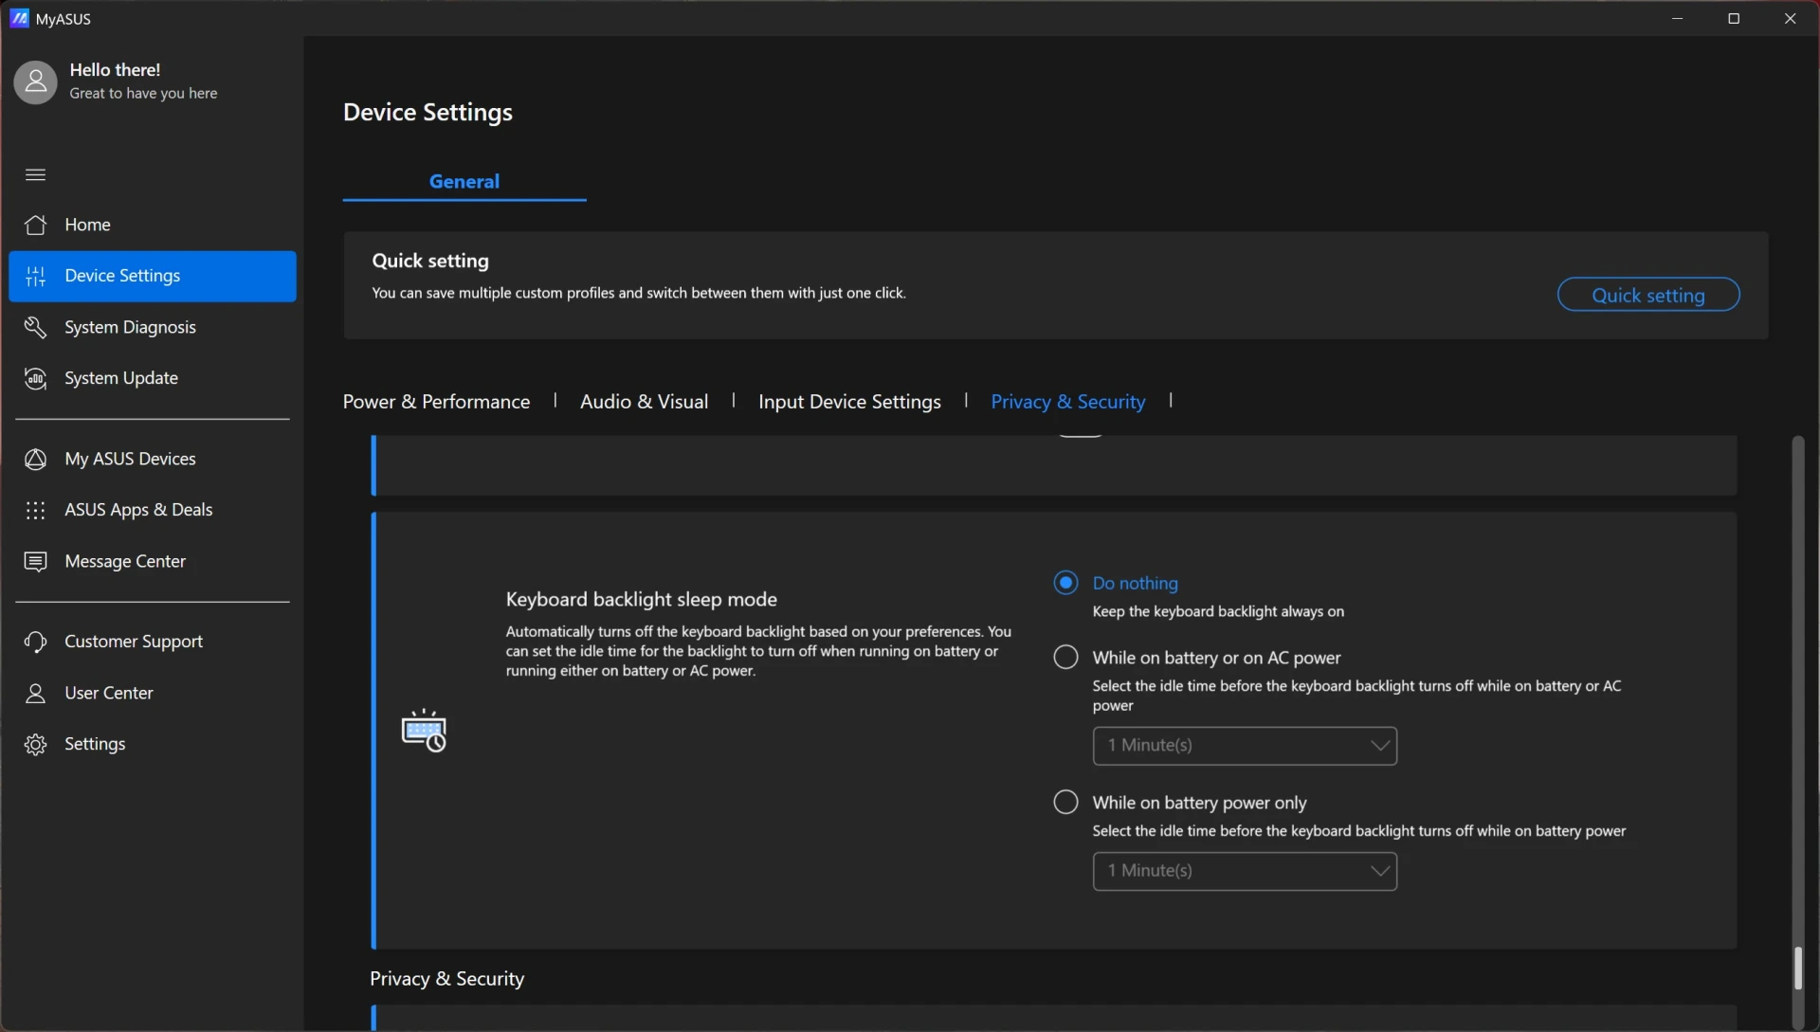Select While on battery power only option
This screenshot has height=1032, width=1820.
pyautogui.click(x=1065, y=802)
